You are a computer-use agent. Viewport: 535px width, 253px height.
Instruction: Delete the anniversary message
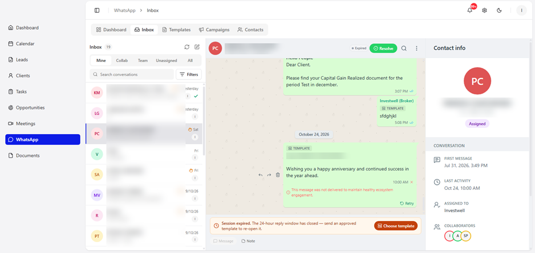point(278,175)
